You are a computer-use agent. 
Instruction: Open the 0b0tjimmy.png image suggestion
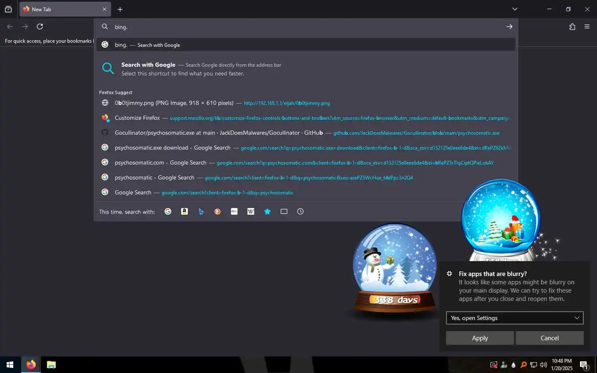[306, 103]
